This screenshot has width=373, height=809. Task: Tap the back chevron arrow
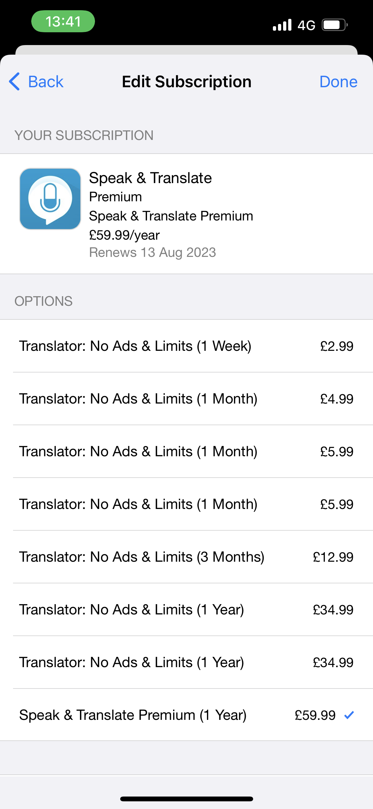click(15, 81)
